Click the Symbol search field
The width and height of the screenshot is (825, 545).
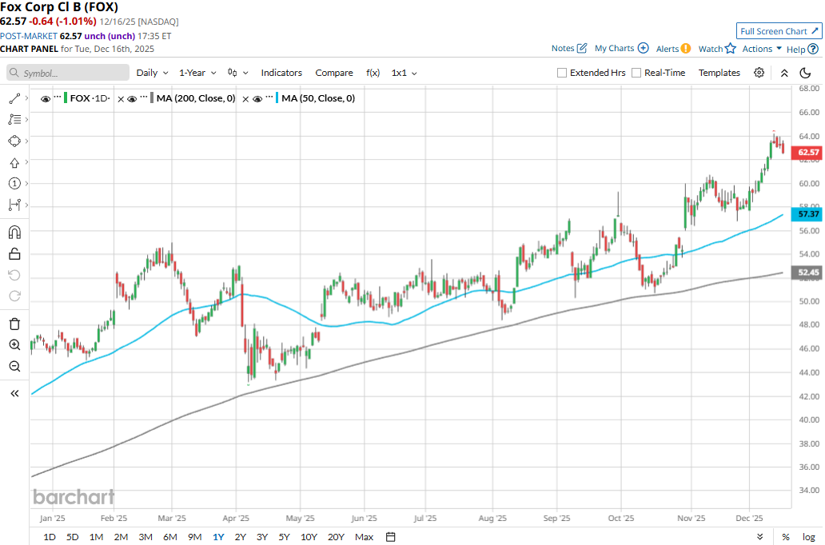click(x=68, y=73)
